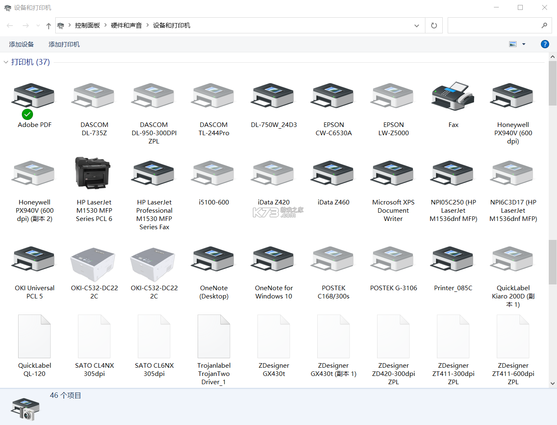Select the Fax device icon
This screenshot has width=557, height=425.
point(453,96)
